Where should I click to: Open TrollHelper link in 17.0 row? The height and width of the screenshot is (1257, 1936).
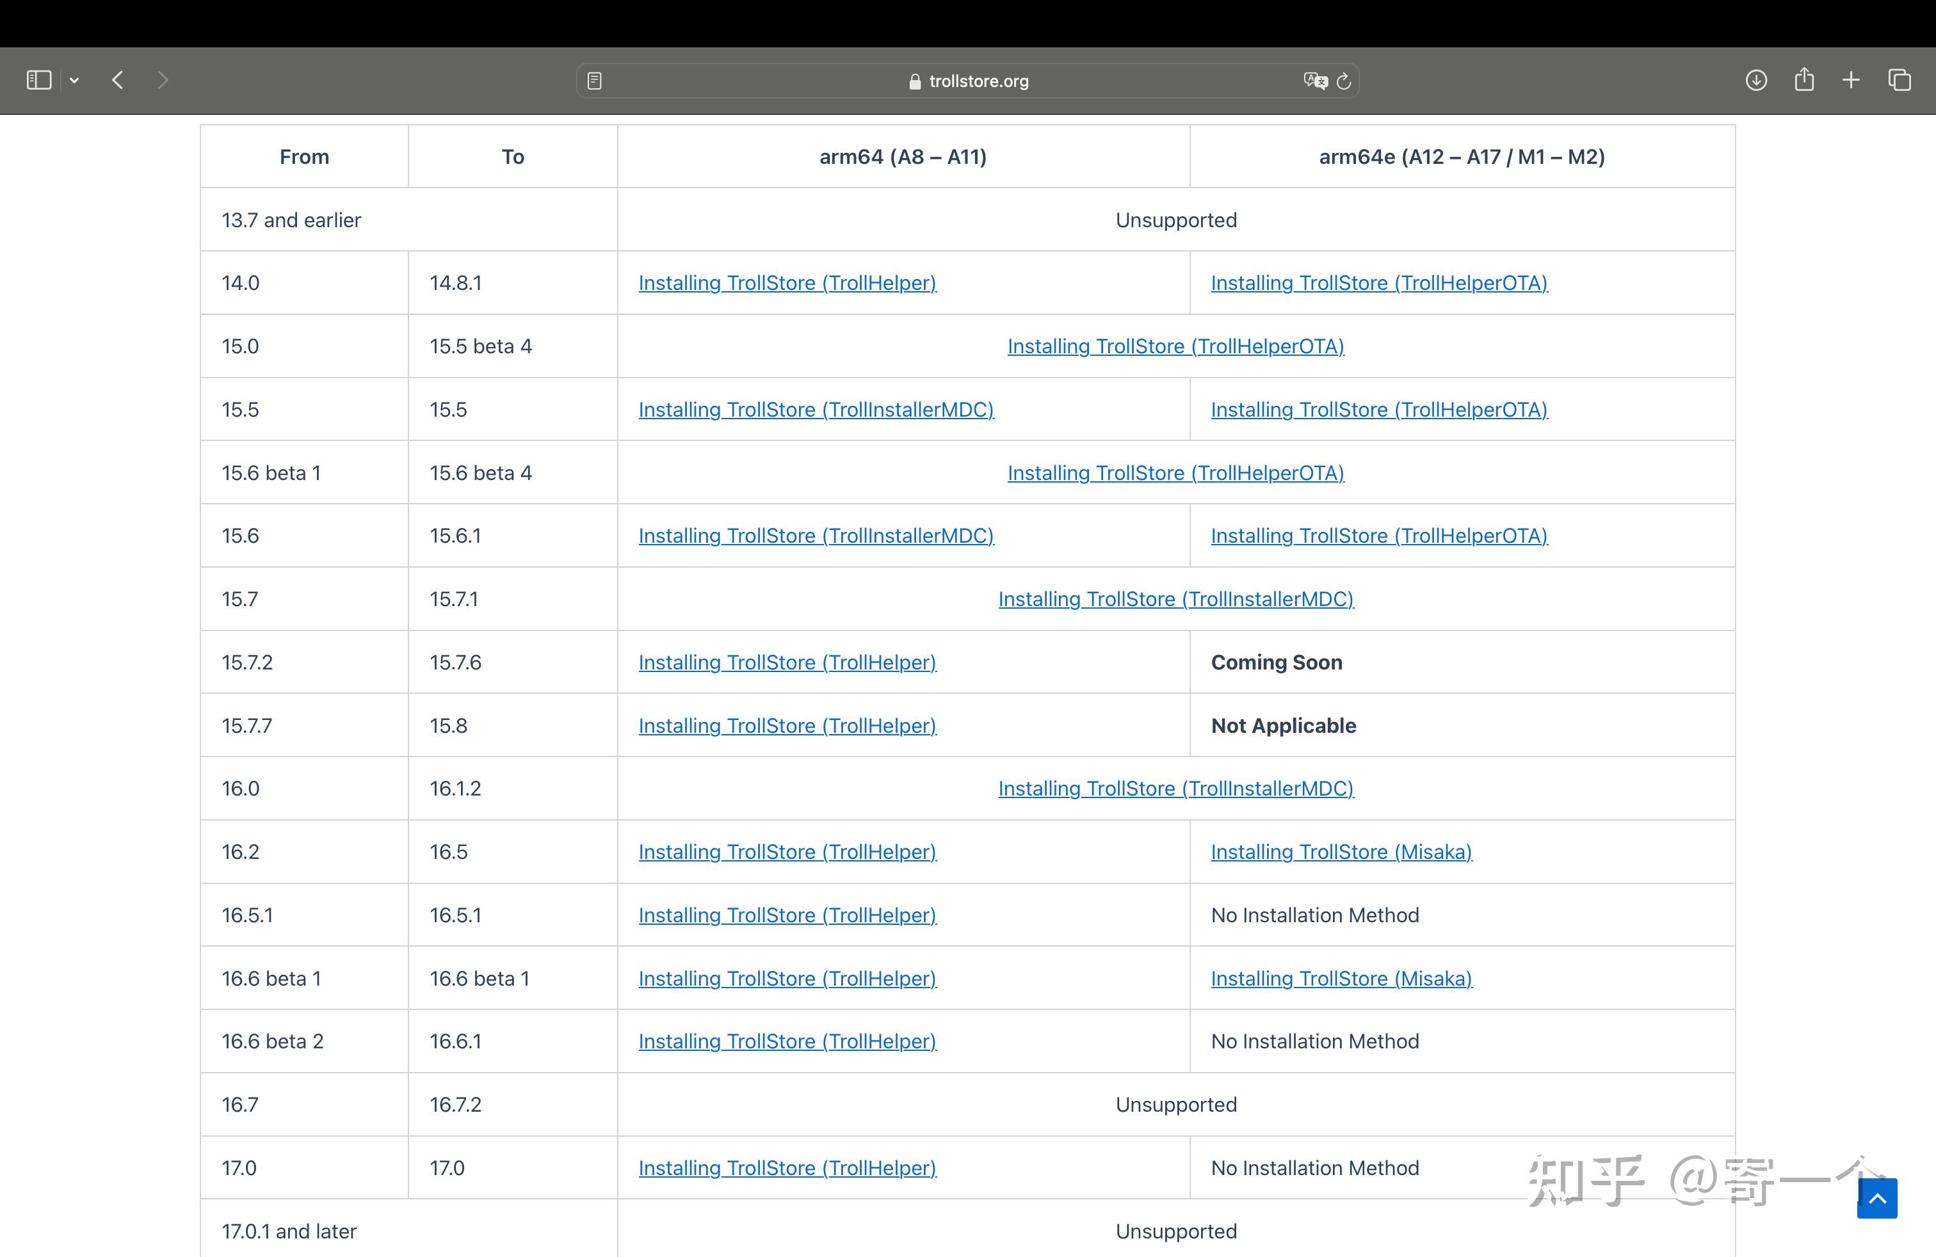tap(787, 1169)
